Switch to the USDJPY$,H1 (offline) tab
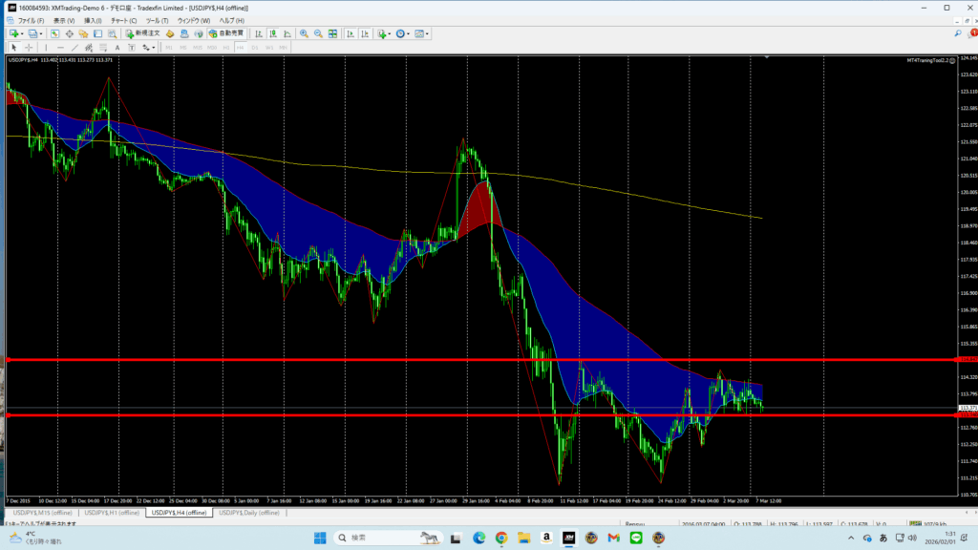978x550 pixels. [110, 513]
